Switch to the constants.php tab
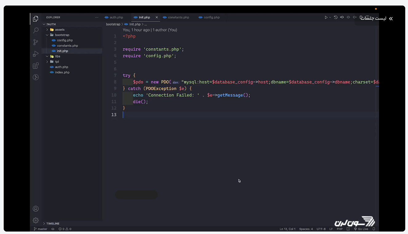The width and height of the screenshot is (408, 234). [x=178, y=18]
